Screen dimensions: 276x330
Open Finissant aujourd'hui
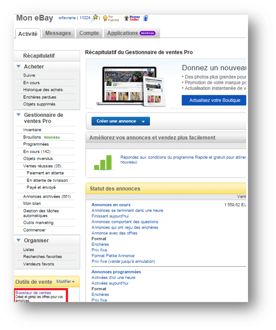110,216
